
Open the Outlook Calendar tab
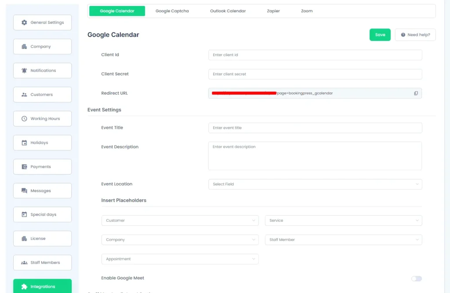coord(228,11)
